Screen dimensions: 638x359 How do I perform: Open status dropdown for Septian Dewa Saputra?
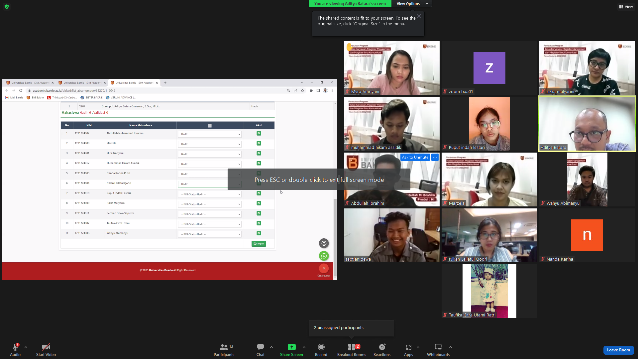pos(210,214)
